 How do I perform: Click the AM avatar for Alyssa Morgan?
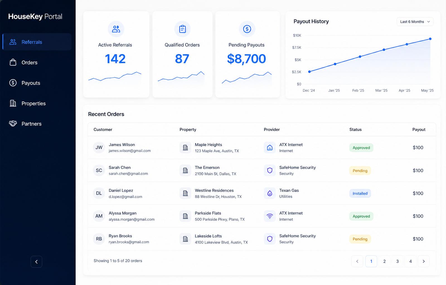tap(99, 216)
